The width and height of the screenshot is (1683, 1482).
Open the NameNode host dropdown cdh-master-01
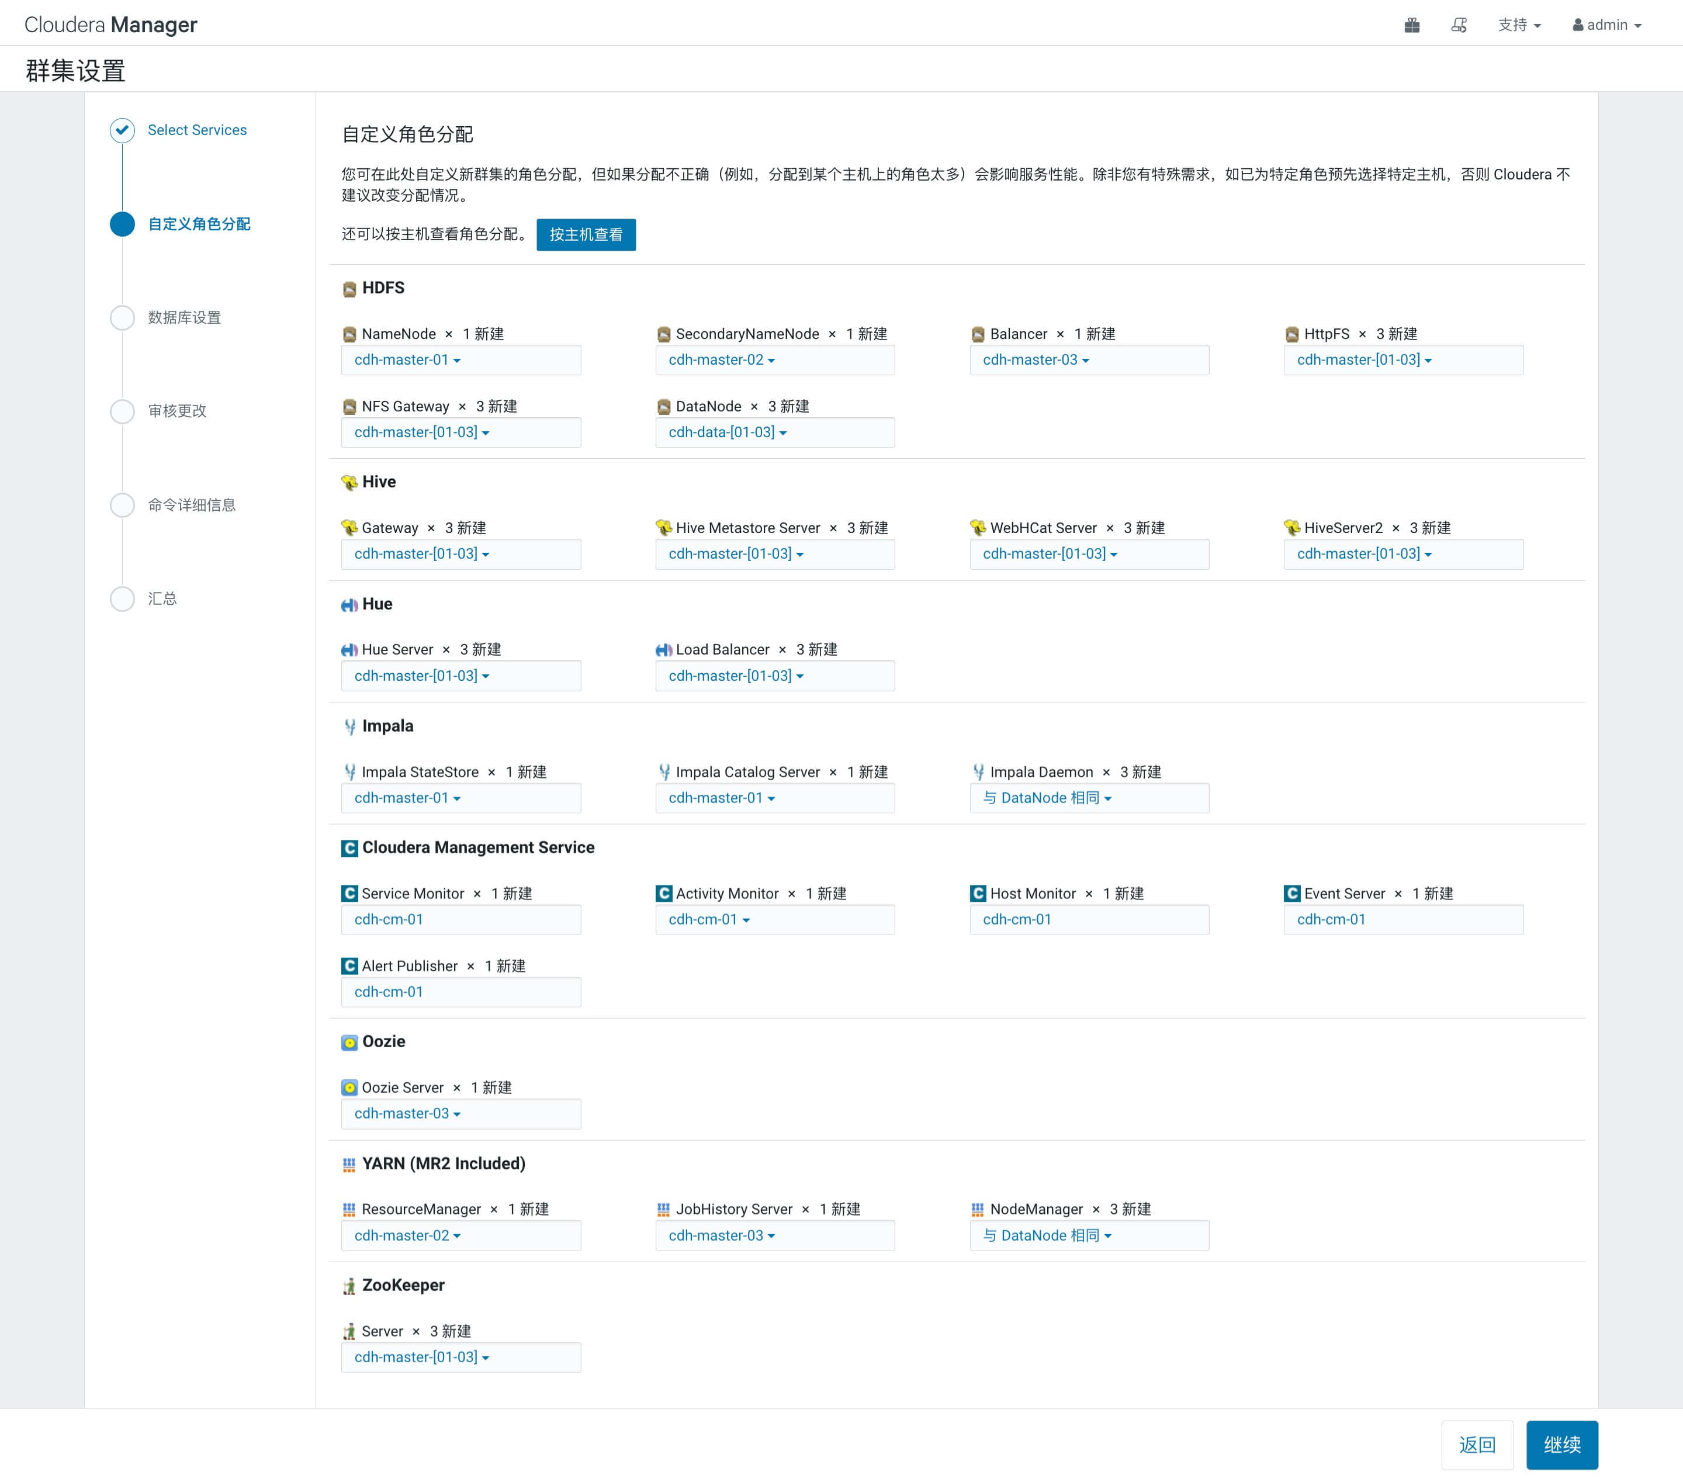[x=407, y=360]
